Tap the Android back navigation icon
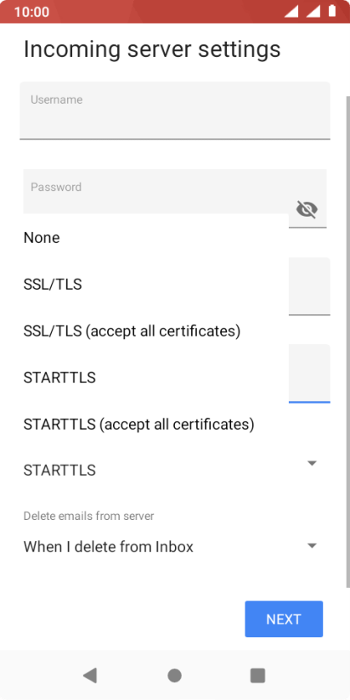The image size is (350, 700). tap(90, 675)
